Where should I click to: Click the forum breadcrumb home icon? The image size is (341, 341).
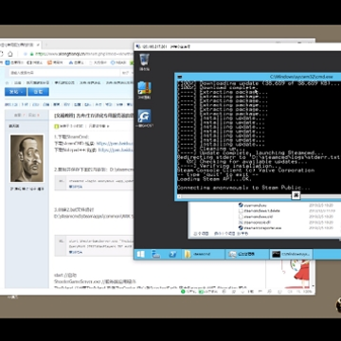pos(7,82)
